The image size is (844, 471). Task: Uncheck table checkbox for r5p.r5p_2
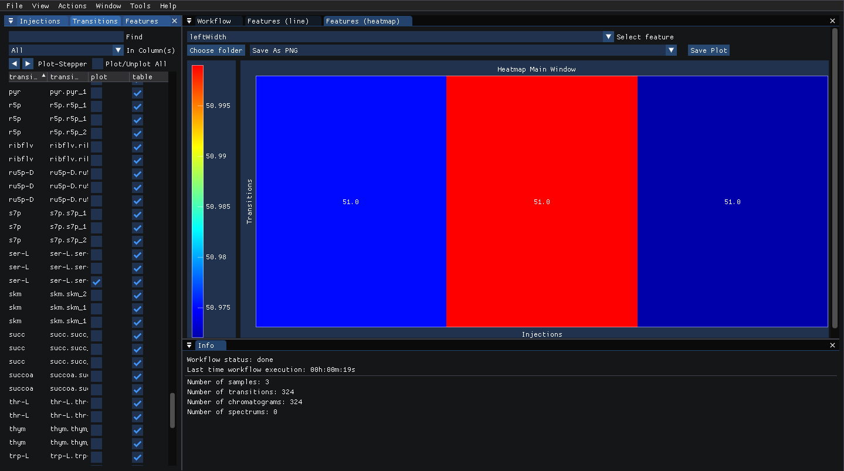137,133
